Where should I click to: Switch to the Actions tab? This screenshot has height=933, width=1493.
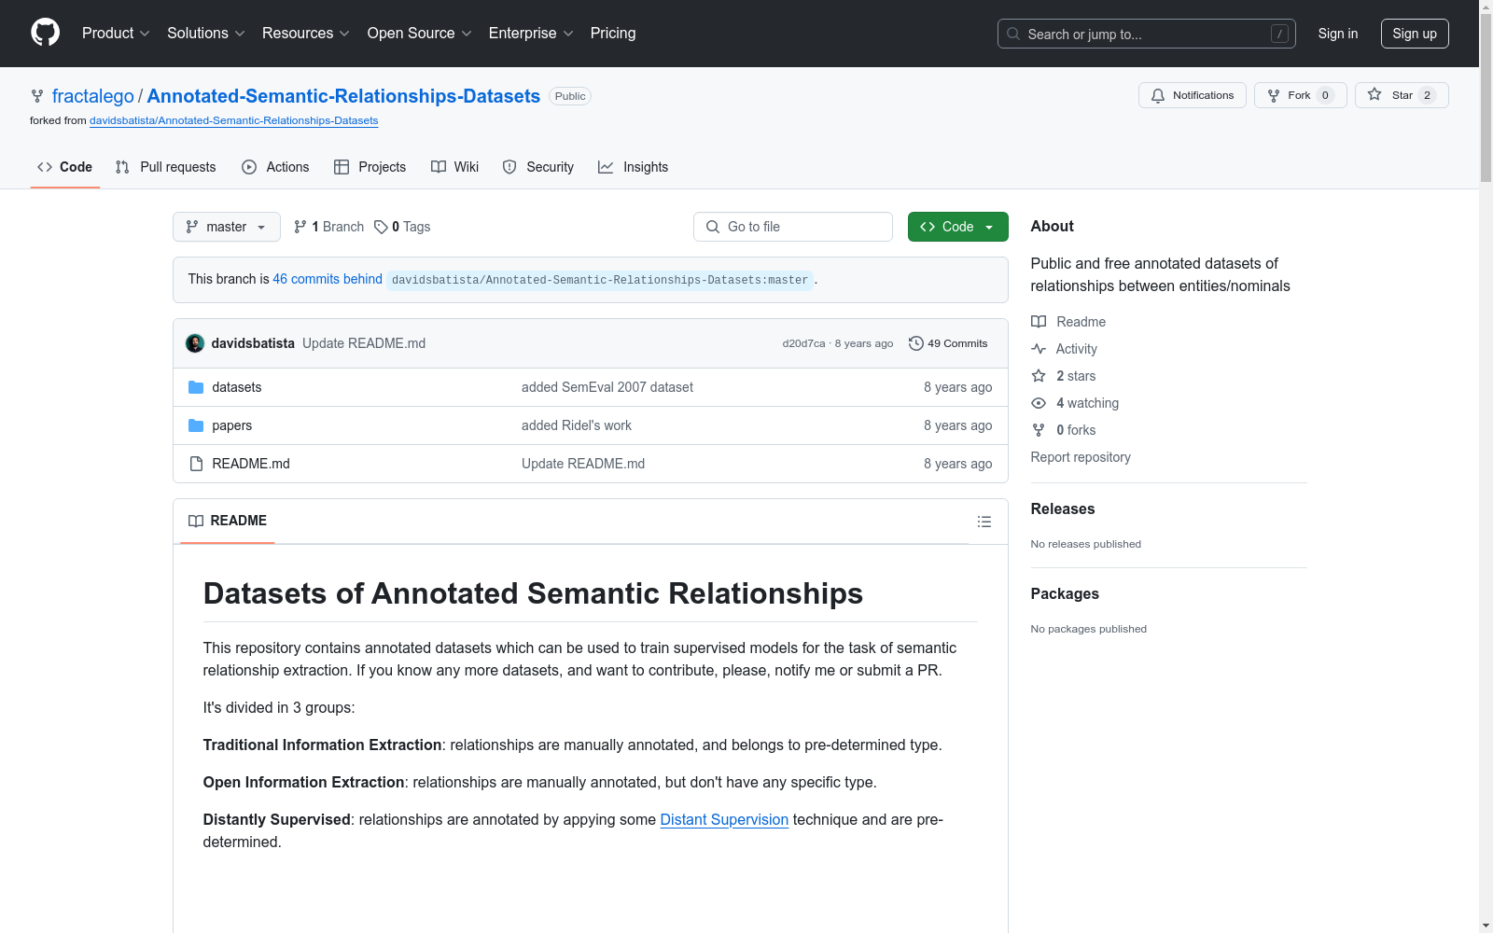pos(275,167)
